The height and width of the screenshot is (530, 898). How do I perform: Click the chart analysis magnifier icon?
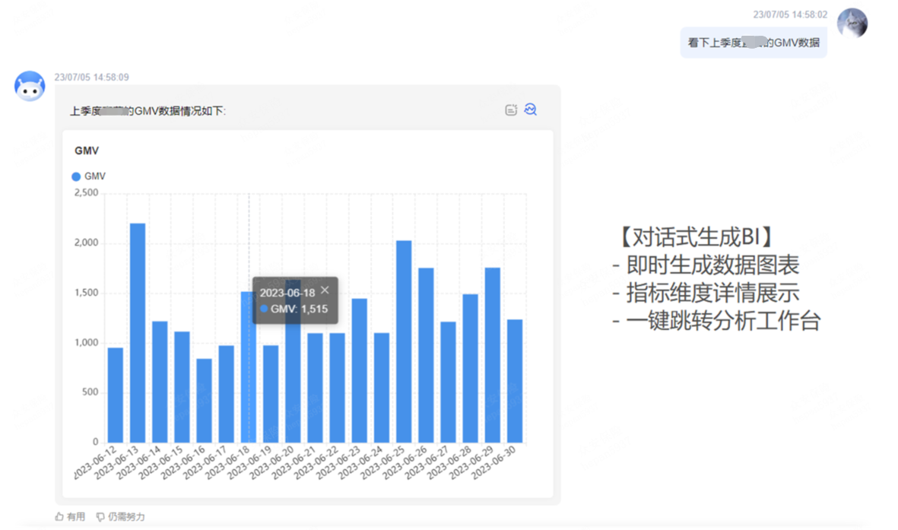pos(531,109)
